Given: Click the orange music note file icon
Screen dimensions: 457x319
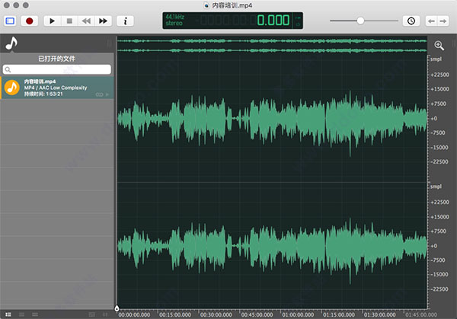Looking at the screenshot, I should pos(12,88).
